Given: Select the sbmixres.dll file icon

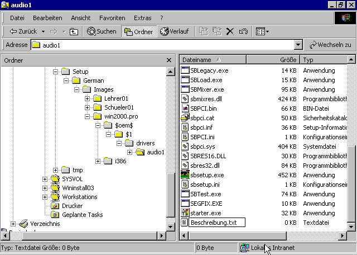Looking at the screenshot, I should tap(185, 99).
